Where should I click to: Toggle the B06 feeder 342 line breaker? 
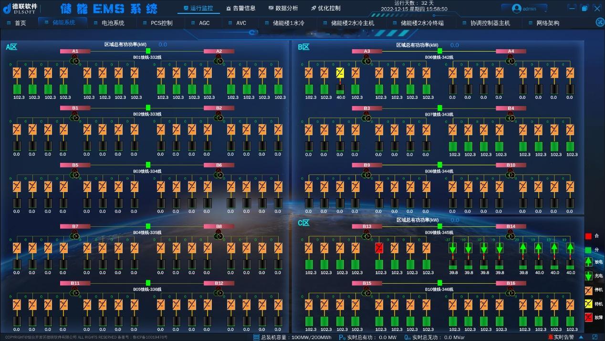tap(440, 51)
